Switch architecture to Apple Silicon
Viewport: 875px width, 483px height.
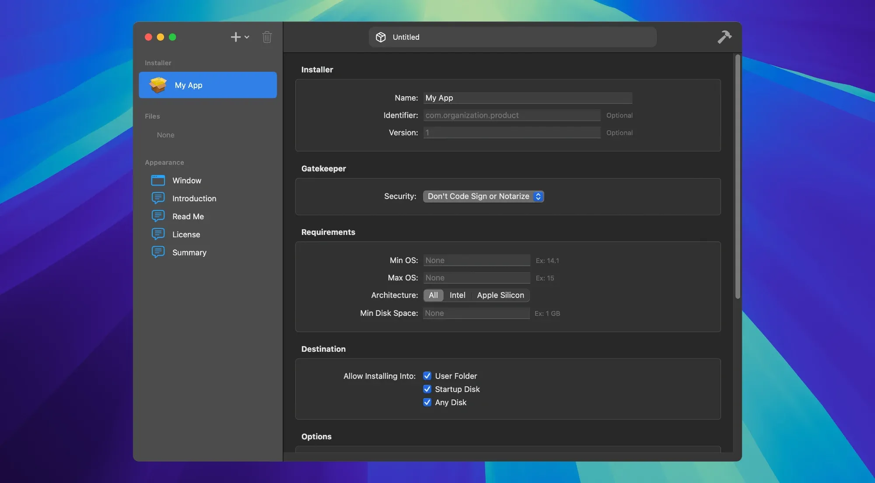pyautogui.click(x=500, y=295)
